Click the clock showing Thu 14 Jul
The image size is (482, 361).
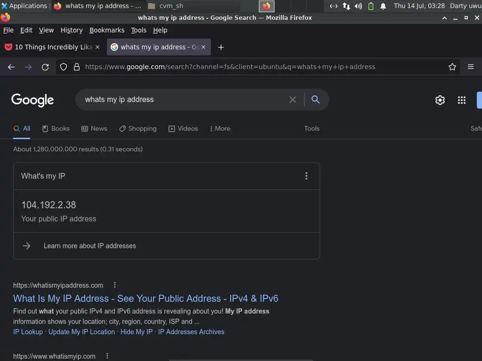(419, 6)
